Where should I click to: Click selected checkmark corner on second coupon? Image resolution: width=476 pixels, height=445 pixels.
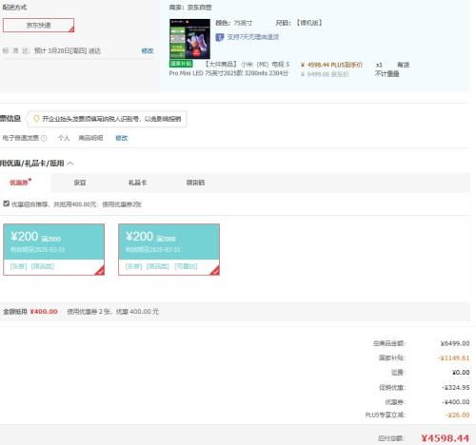pyautogui.click(x=215, y=271)
